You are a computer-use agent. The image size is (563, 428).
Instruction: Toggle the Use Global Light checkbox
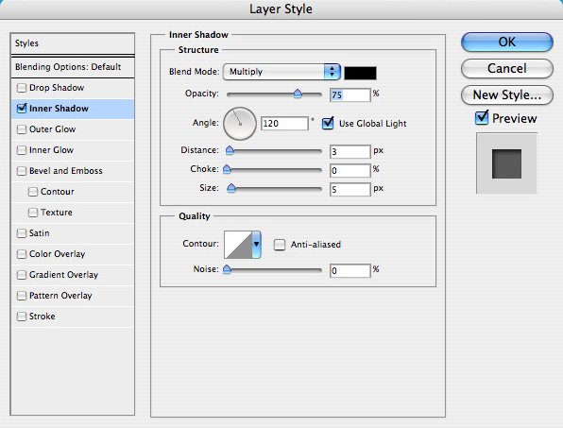point(328,124)
